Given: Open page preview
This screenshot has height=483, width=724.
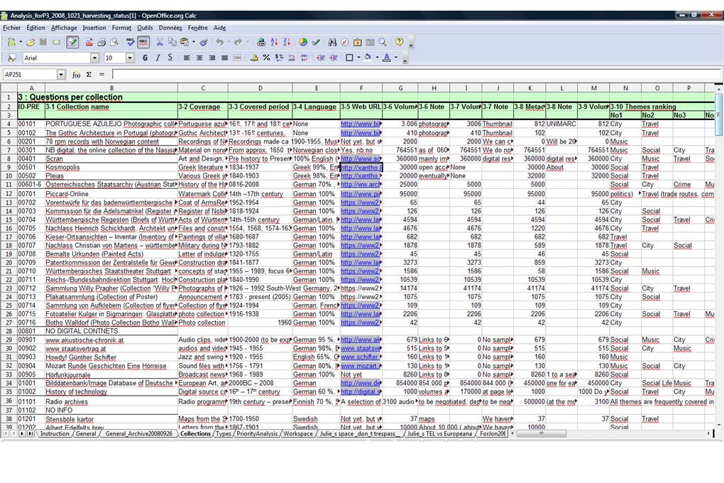Looking at the screenshot, I should click(114, 43).
